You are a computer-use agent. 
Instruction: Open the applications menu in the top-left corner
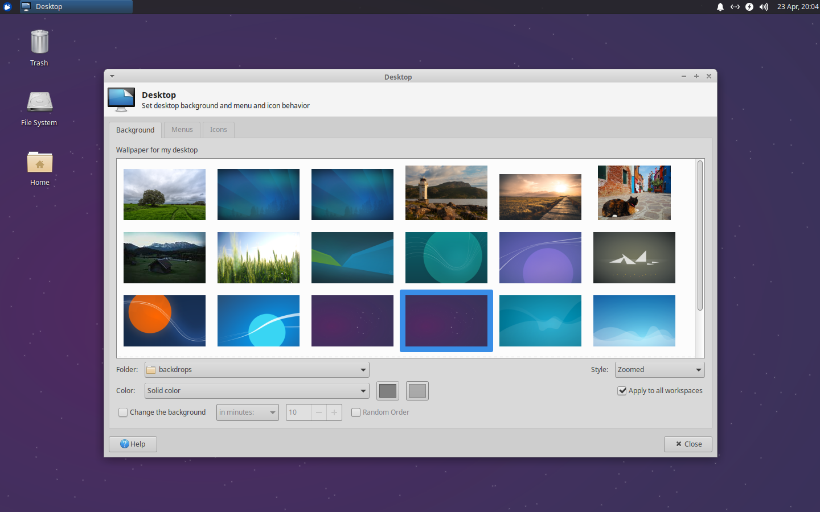tap(6, 7)
